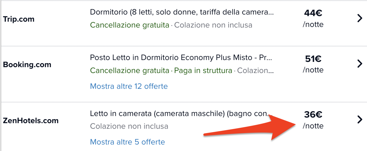Screen dimensions: 367x151
Task: Open Posto Letto in Dormitorio Economy Plus offer
Action: [181, 58]
